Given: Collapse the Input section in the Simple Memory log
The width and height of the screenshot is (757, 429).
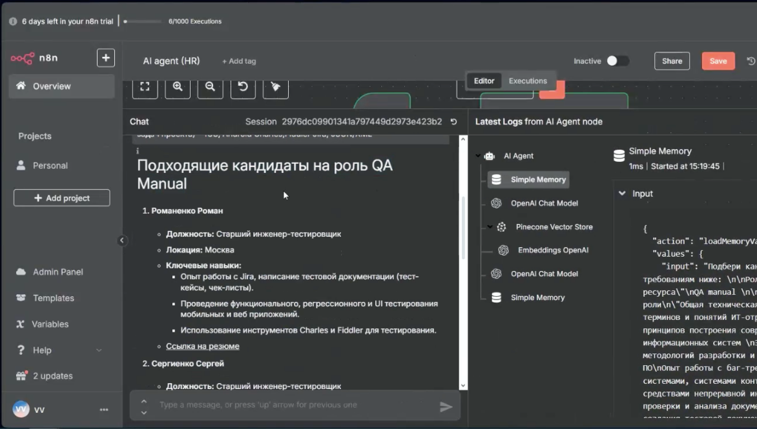Looking at the screenshot, I should [622, 193].
